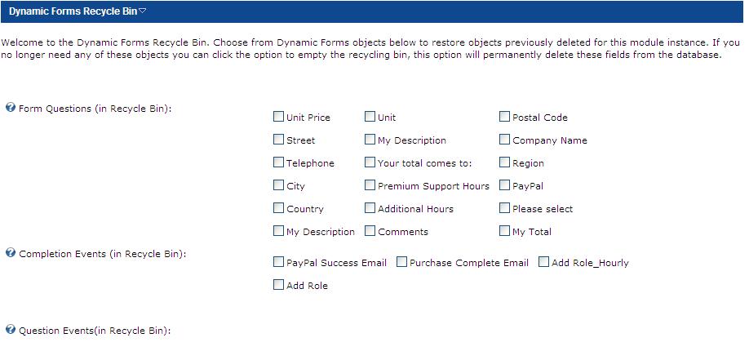Tick the Purchase Complete Email checkbox
The image size is (749, 360).
[401, 261]
